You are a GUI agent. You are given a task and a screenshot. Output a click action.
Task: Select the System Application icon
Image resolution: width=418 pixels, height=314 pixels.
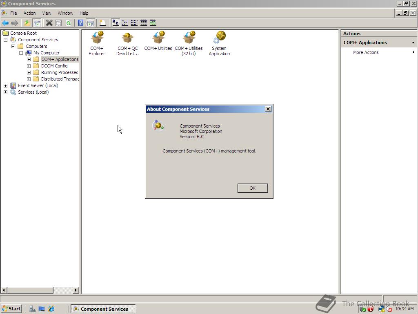tap(219, 43)
